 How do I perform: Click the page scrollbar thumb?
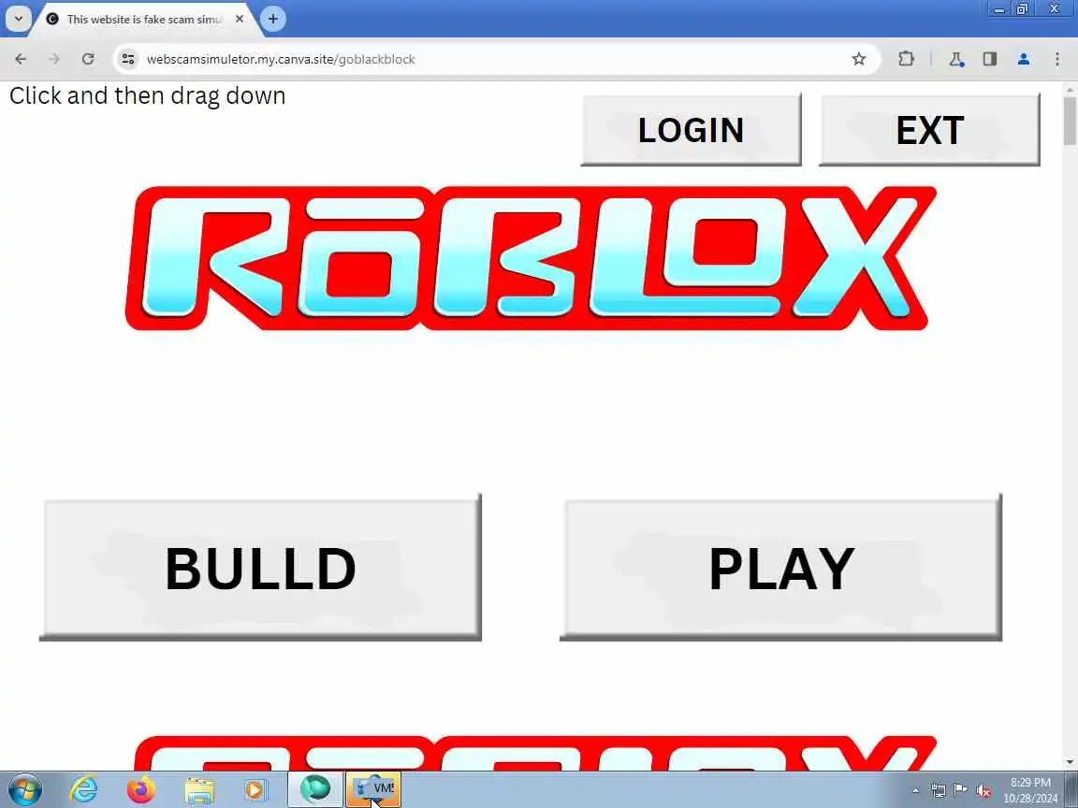1070,121
